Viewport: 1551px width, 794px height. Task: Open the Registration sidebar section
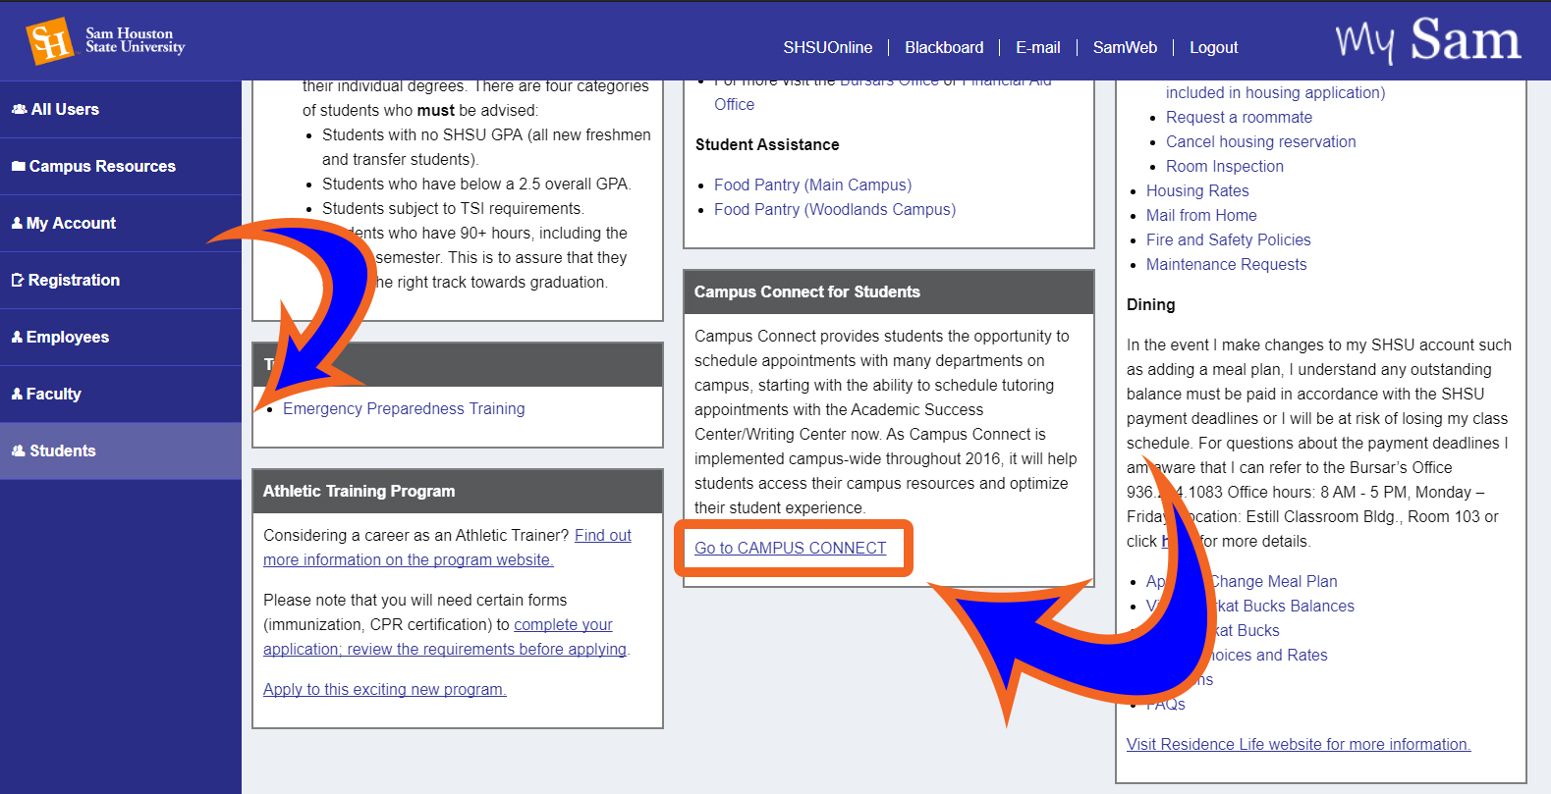coord(121,280)
